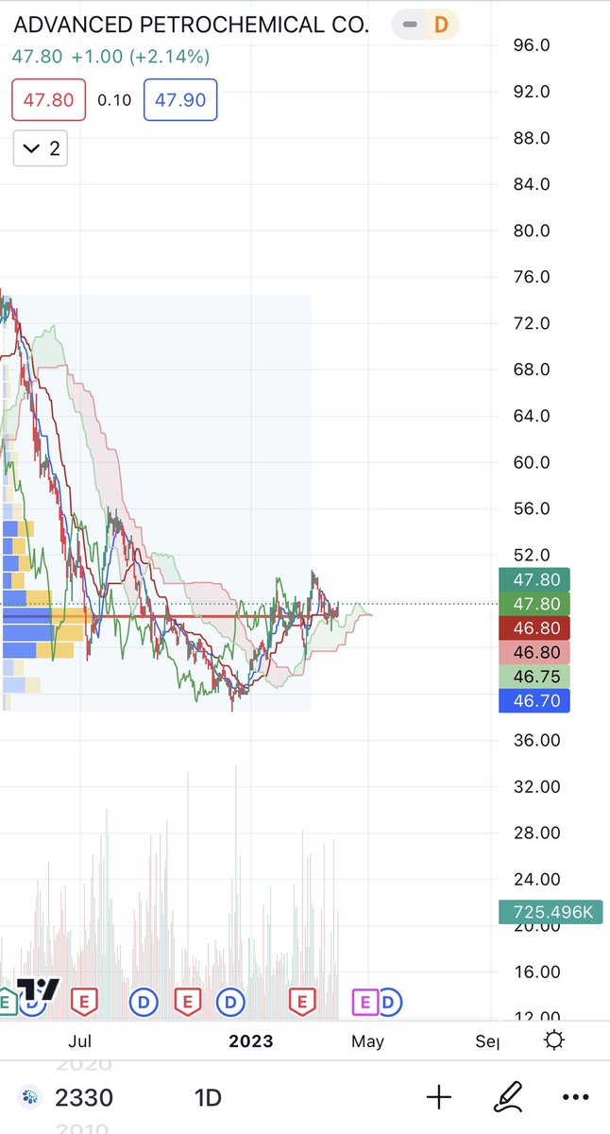Open the red E marker above Jul
This screenshot has width=610, height=1134.
(x=85, y=1001)
